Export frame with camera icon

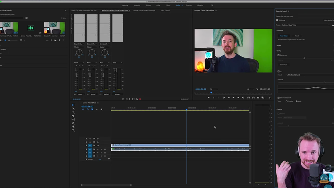coord(258,98)
